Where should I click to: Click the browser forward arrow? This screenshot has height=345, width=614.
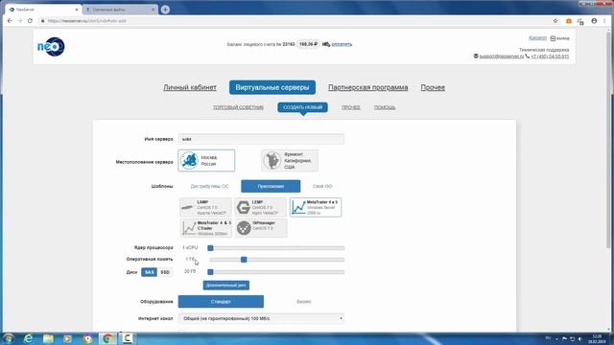point(19,21)
